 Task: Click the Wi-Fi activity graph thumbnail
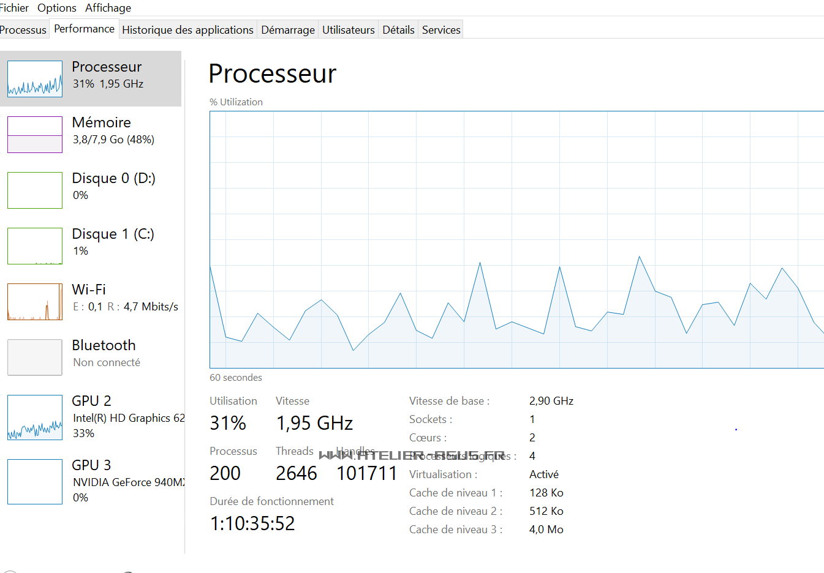coord(35,302)
